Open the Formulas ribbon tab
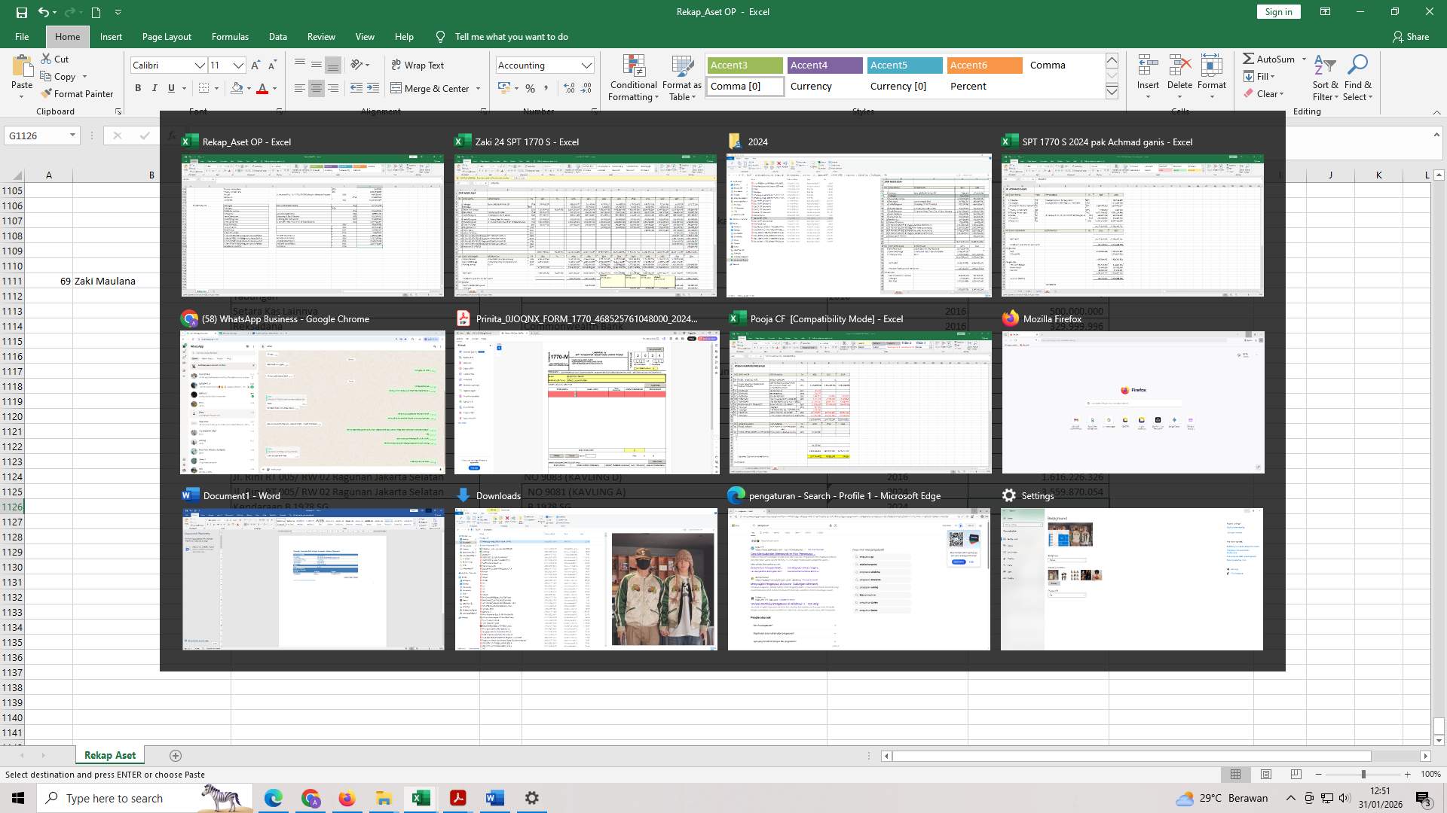 point(230,37)
